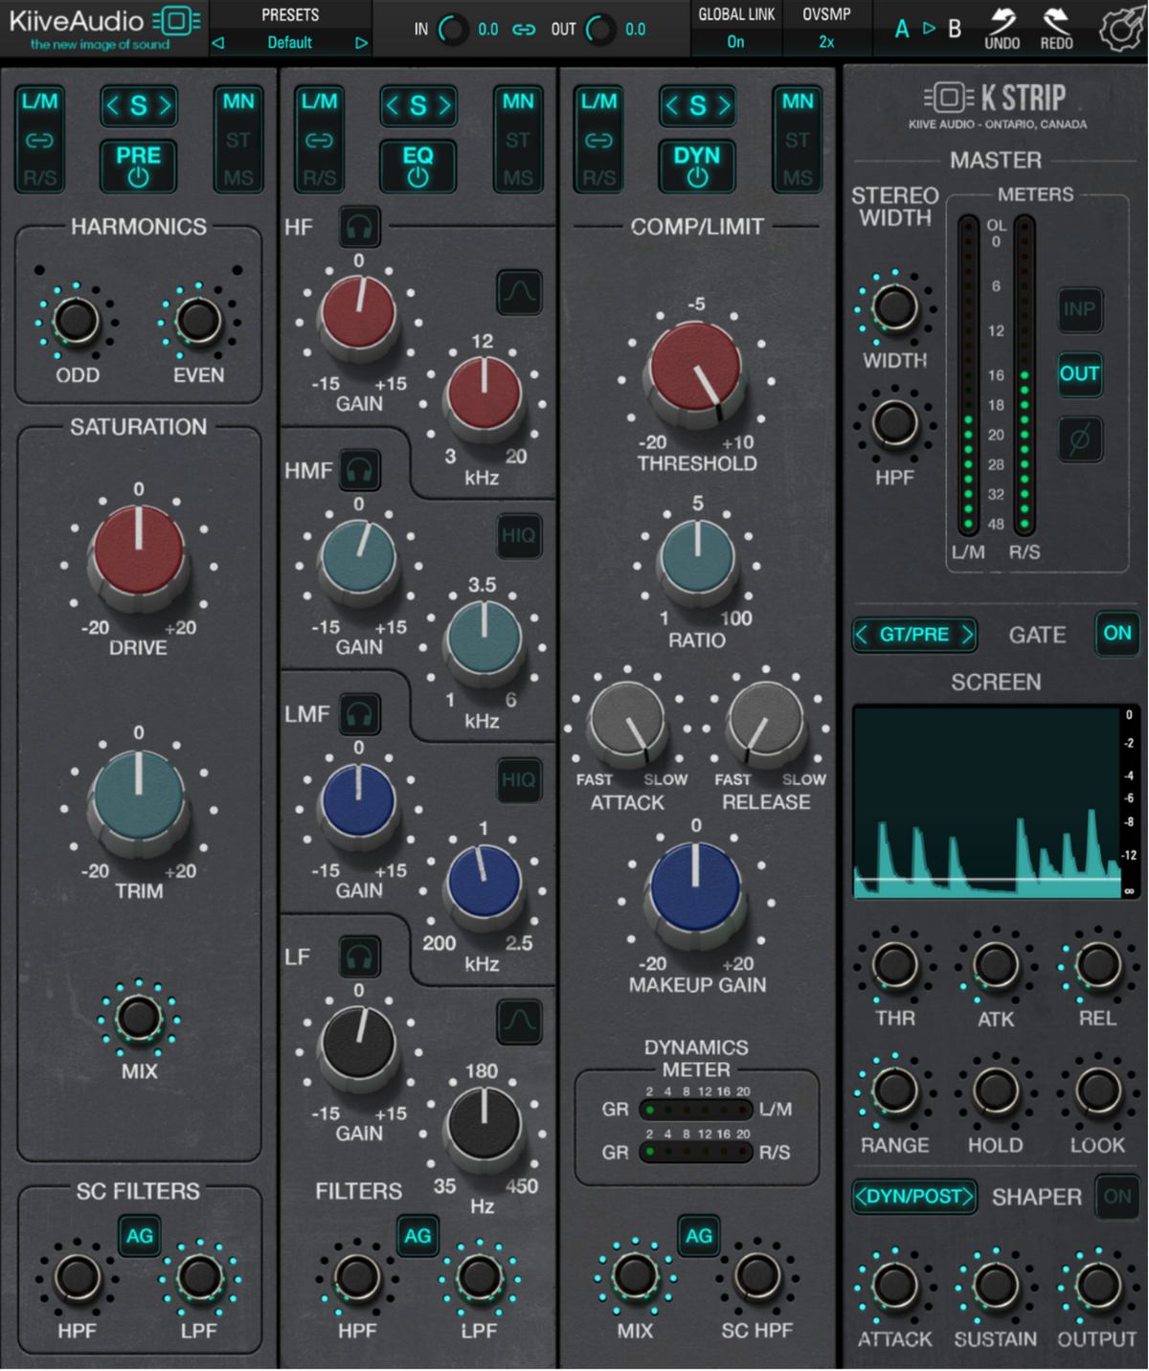Enable HIQ for the HMF band
The image size is (1149, 1371).
point(519,535)
